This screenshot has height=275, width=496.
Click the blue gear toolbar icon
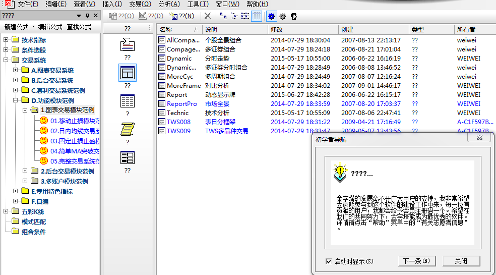coord(271,16)
